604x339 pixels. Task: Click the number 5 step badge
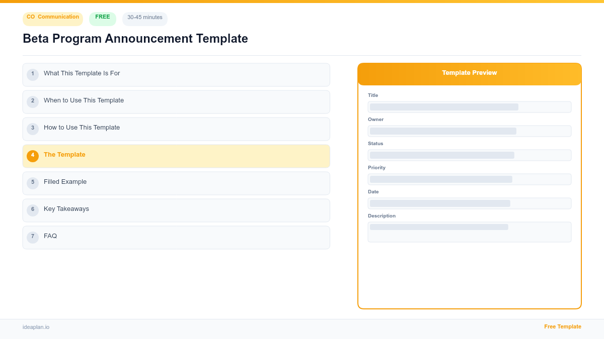click(x=33, y=183)
